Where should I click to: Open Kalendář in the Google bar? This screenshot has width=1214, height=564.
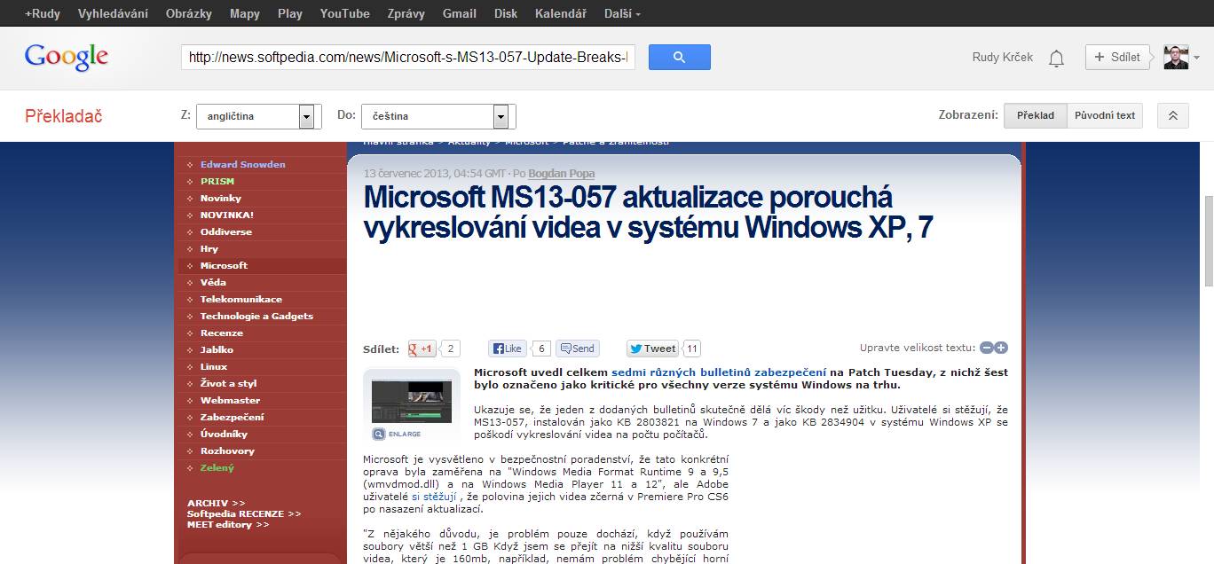click(561, 13)
